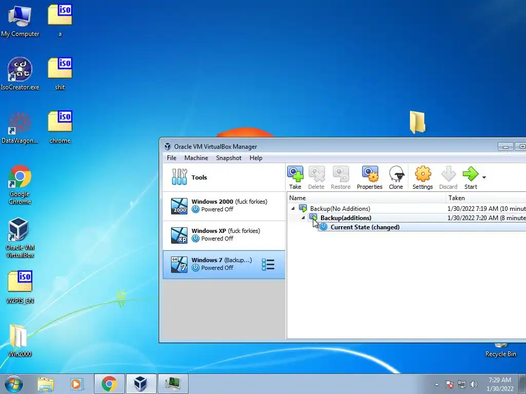Click the My Computer desktop icon
526x394 pixels.
(x=20, y=22)
